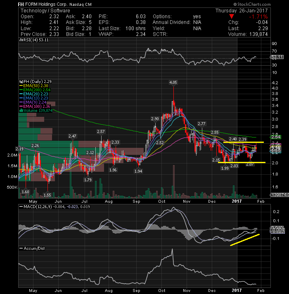This screenshot has width=289, height=294.
Task: Click the Volume 139,874 figure in the header
Action: 258,34
